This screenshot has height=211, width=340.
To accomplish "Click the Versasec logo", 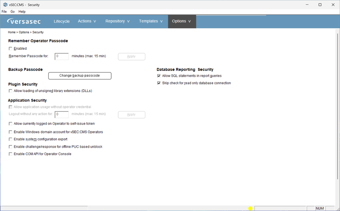I will [x=24, y=21].
